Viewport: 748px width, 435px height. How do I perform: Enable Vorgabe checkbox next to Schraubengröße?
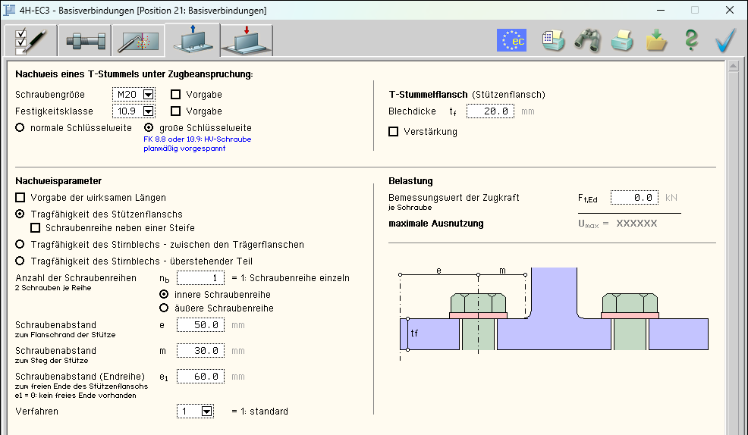pos(176,95)
